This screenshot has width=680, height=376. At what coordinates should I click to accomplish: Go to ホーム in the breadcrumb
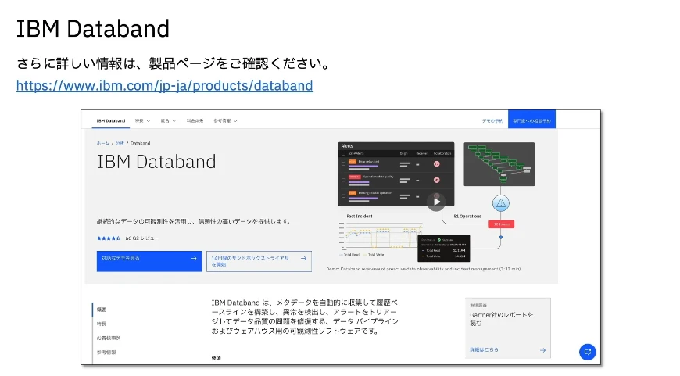(x=102, y=143)
